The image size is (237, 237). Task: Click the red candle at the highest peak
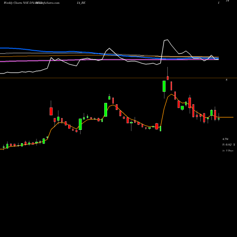coord(168,78)
